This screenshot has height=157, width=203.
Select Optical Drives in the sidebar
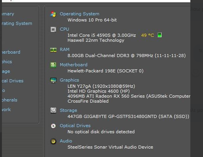point(13,81)
